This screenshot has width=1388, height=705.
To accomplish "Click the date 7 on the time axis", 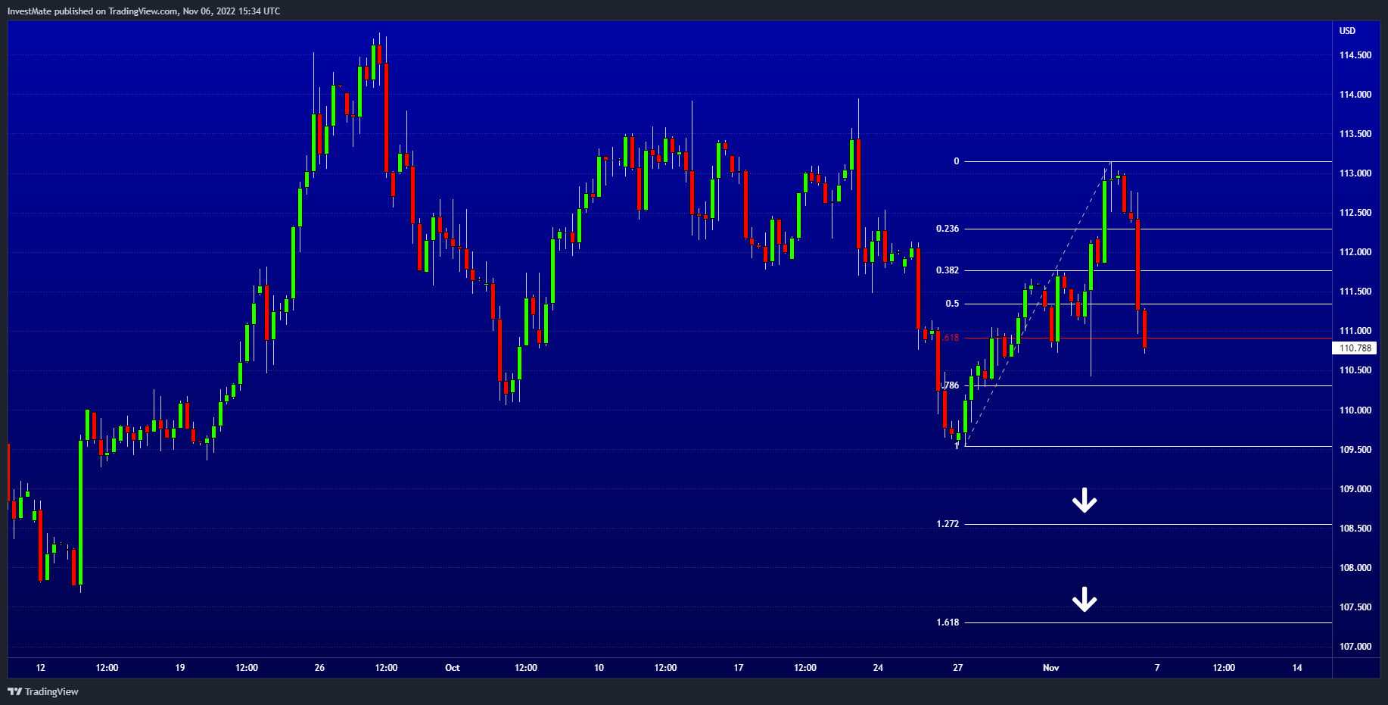I will pyautogui.click(x=1157, y=668).
